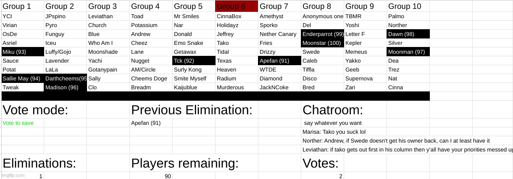The image size is (513, 179).
Task: Click Apefan (91) under Previous Elimination
Action: click(x=151, y=123)
